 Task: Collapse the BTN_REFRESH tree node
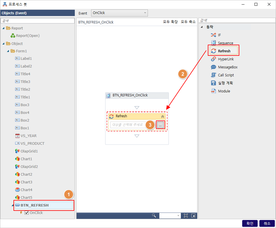(13, 205)
